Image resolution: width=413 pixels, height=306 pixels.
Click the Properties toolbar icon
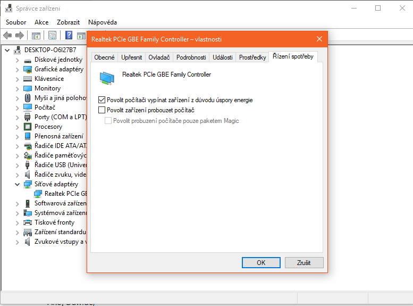pos(52,35)
